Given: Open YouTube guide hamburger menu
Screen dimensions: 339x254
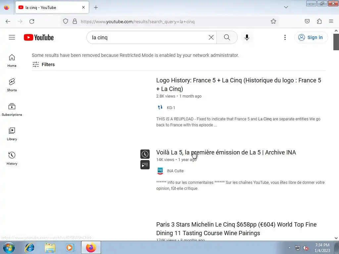Looking at the screenshot, I should [x=12, y=37].
